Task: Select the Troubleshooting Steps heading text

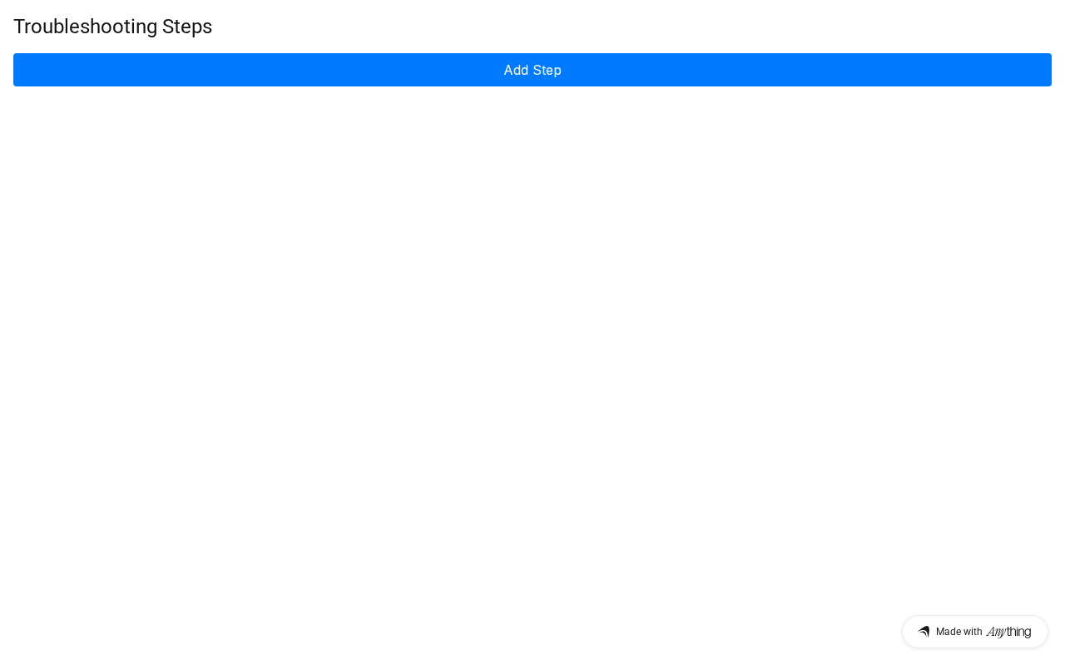Action: [113, 27]
